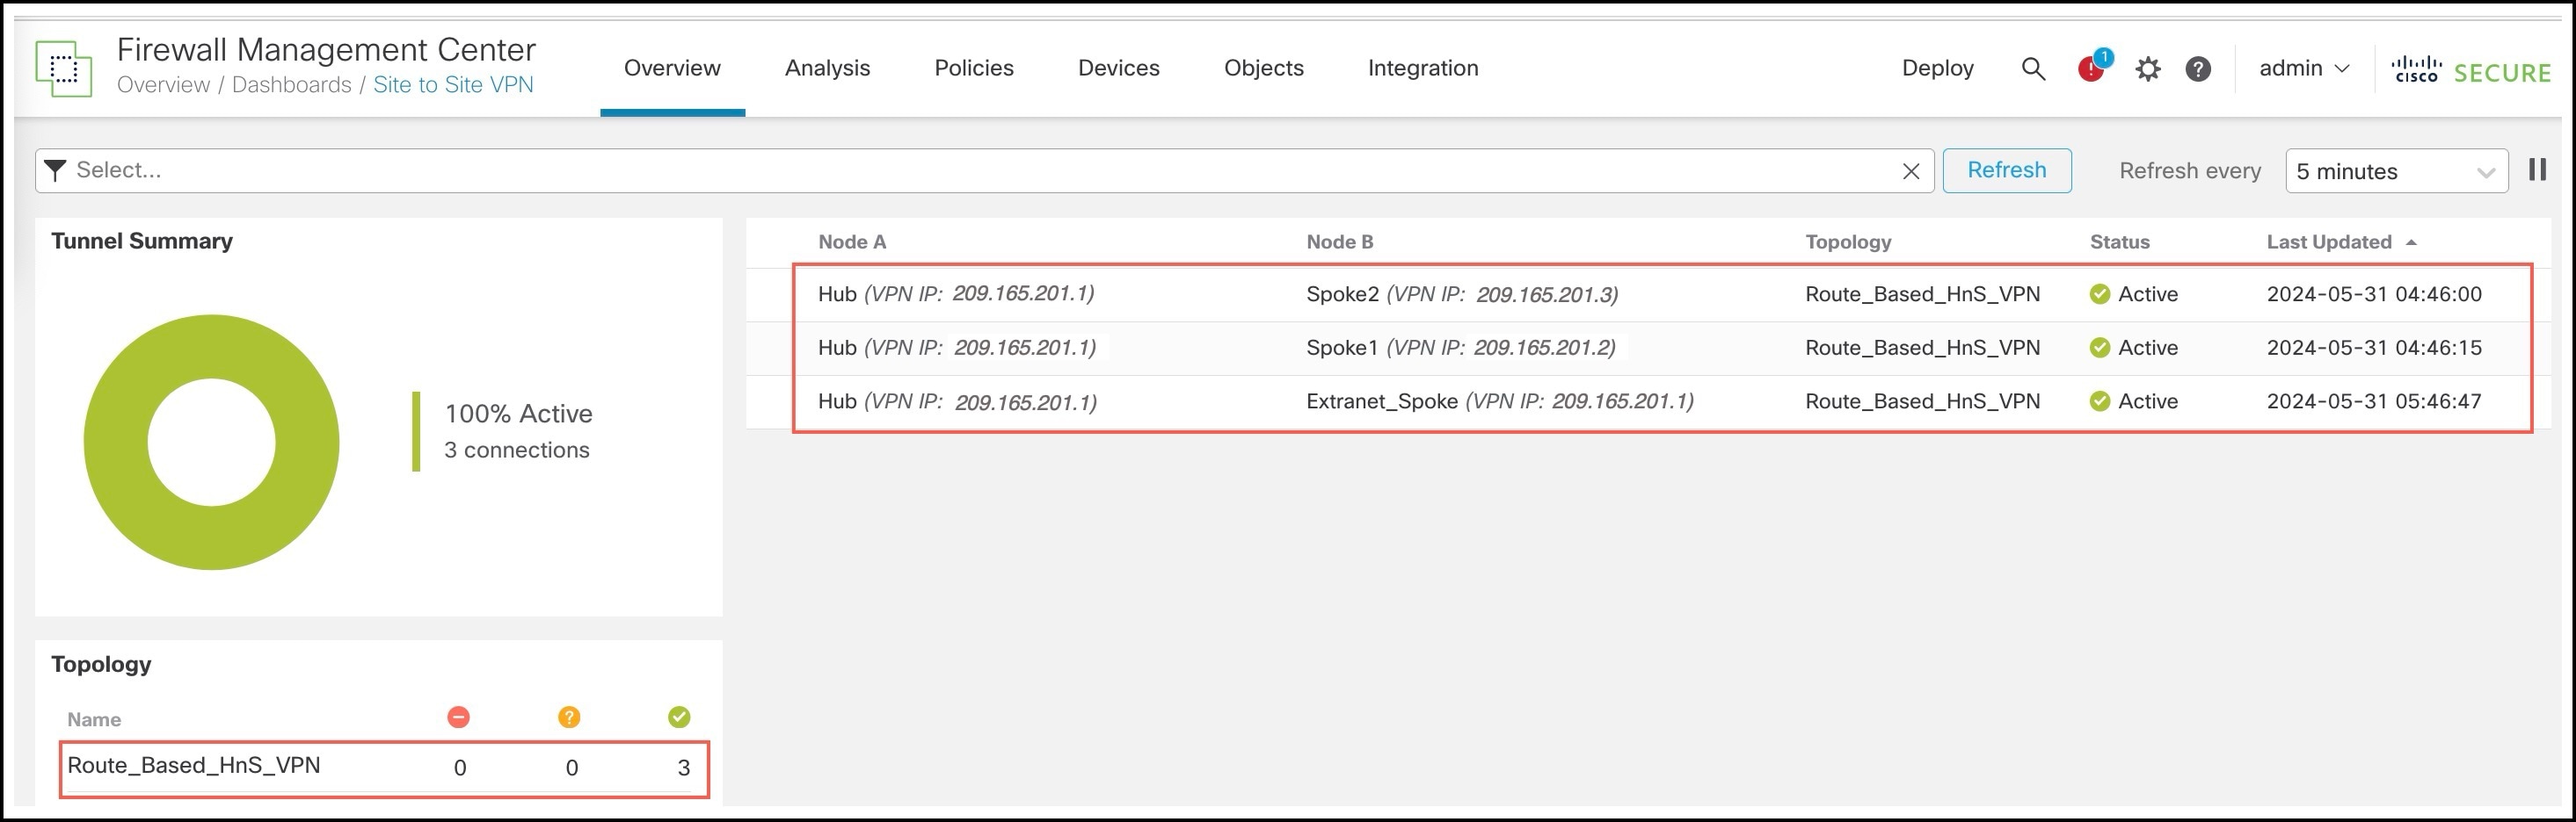Open the Objects menu
Viewport: 2576px width, 822px height.
click(1264, 68)
